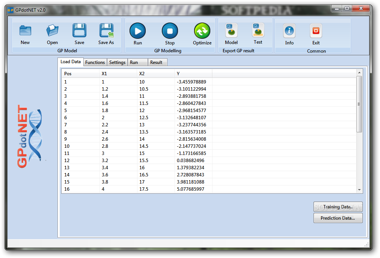The height and width of the screenshot is (258, 380).
Task: Click the X1 value 1.2
Action: click(x=105, y=89)
